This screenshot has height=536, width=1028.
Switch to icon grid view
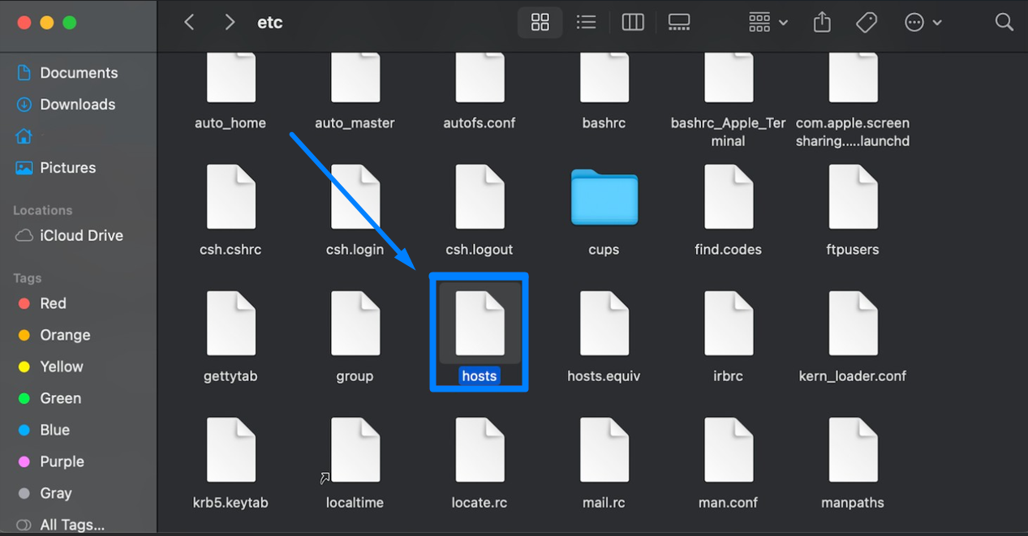coord(540,22)
